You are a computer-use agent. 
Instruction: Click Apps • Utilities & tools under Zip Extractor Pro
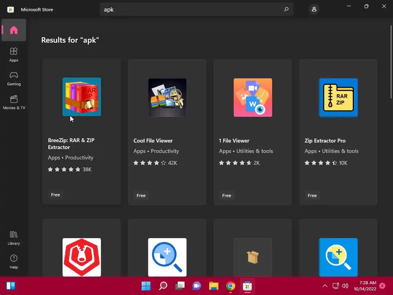pyautogui.click(x=331, y=151)
